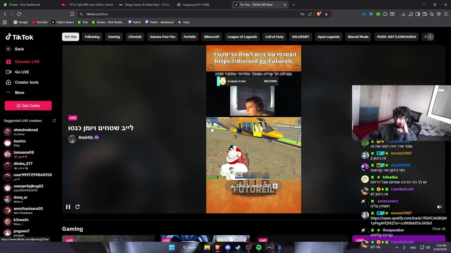Select the Call of Duty chip
This screenshot has height=253, width=451.
point(274,37)
